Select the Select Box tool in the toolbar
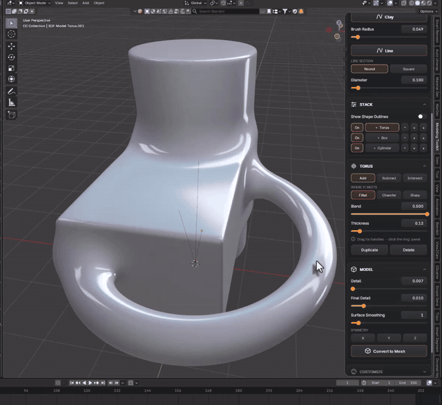The height and width of the screenshot is (405, 442). 11,23
